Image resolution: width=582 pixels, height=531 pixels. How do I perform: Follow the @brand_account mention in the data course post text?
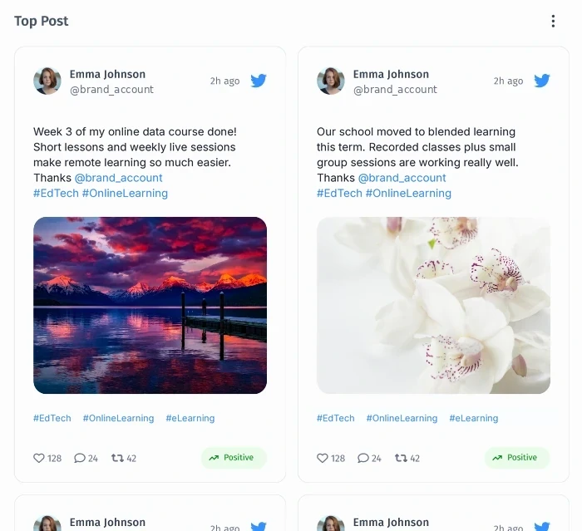point(118,178)
